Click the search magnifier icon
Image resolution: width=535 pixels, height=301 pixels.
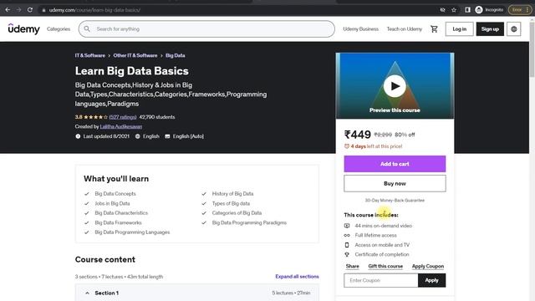tap(87, 29)
